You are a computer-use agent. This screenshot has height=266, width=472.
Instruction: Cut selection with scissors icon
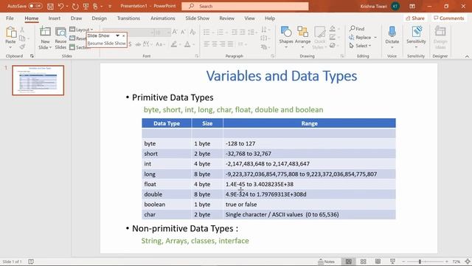(22, 30)
